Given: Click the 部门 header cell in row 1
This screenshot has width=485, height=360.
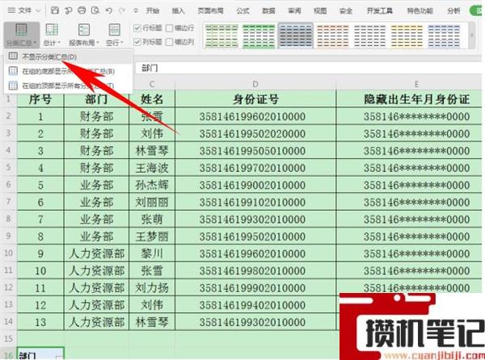Looking at the screenshot, I should click(x=96, y=99).
